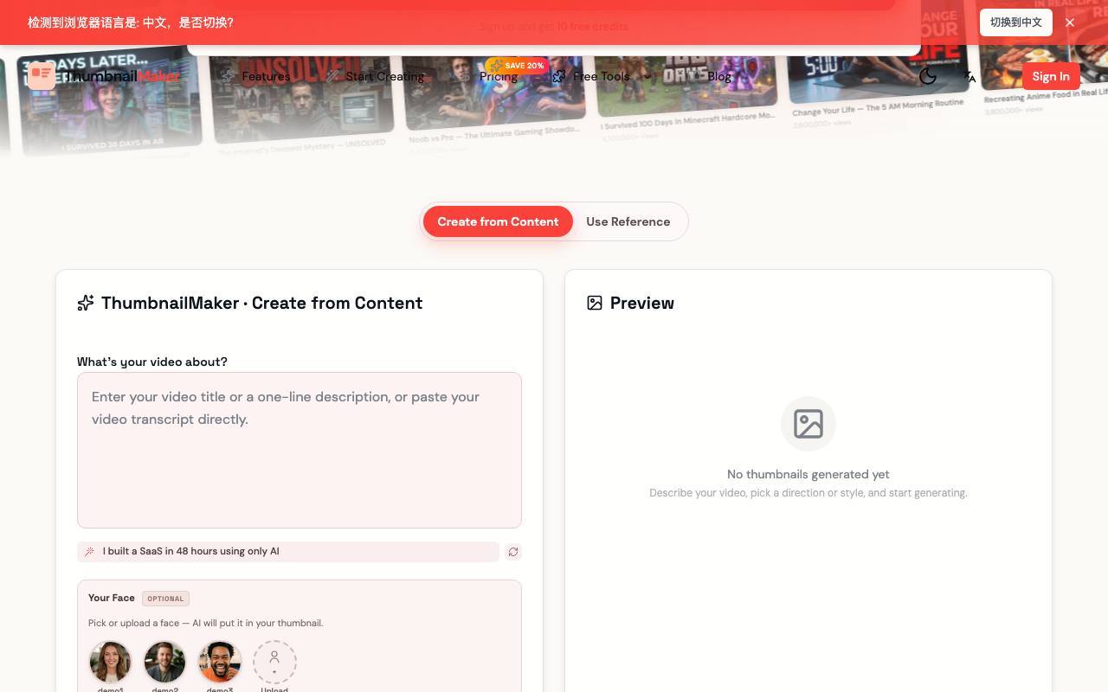
Task: Switch to the Use Reference tab
Action: click(x=628, y=221)
